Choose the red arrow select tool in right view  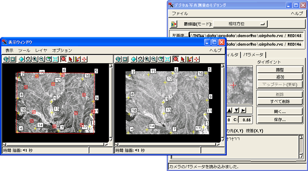(182, 59)
